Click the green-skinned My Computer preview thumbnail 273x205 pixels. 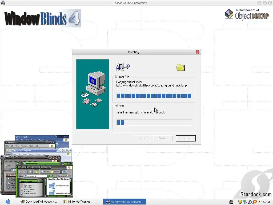tap(45, 180)
